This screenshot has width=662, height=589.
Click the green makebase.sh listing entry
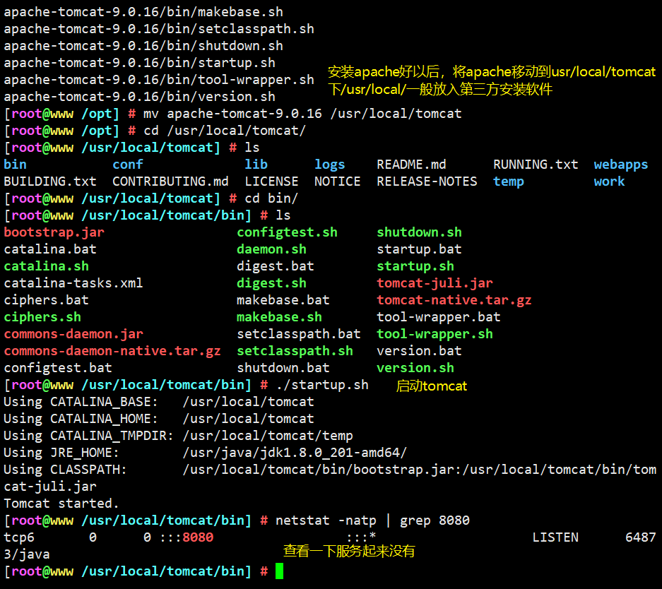(279, 317)
